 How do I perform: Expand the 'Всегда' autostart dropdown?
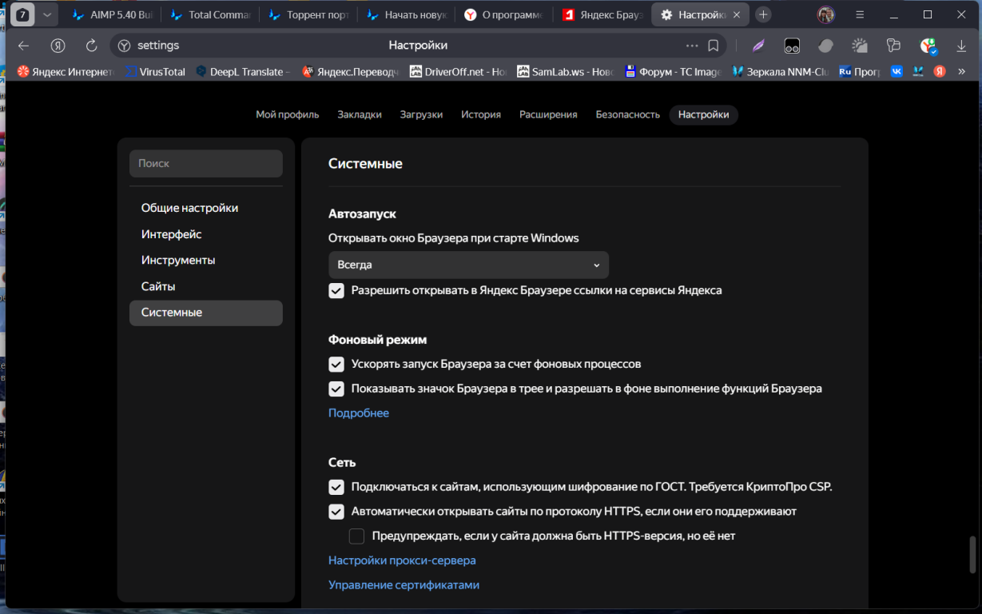(468, 265)
